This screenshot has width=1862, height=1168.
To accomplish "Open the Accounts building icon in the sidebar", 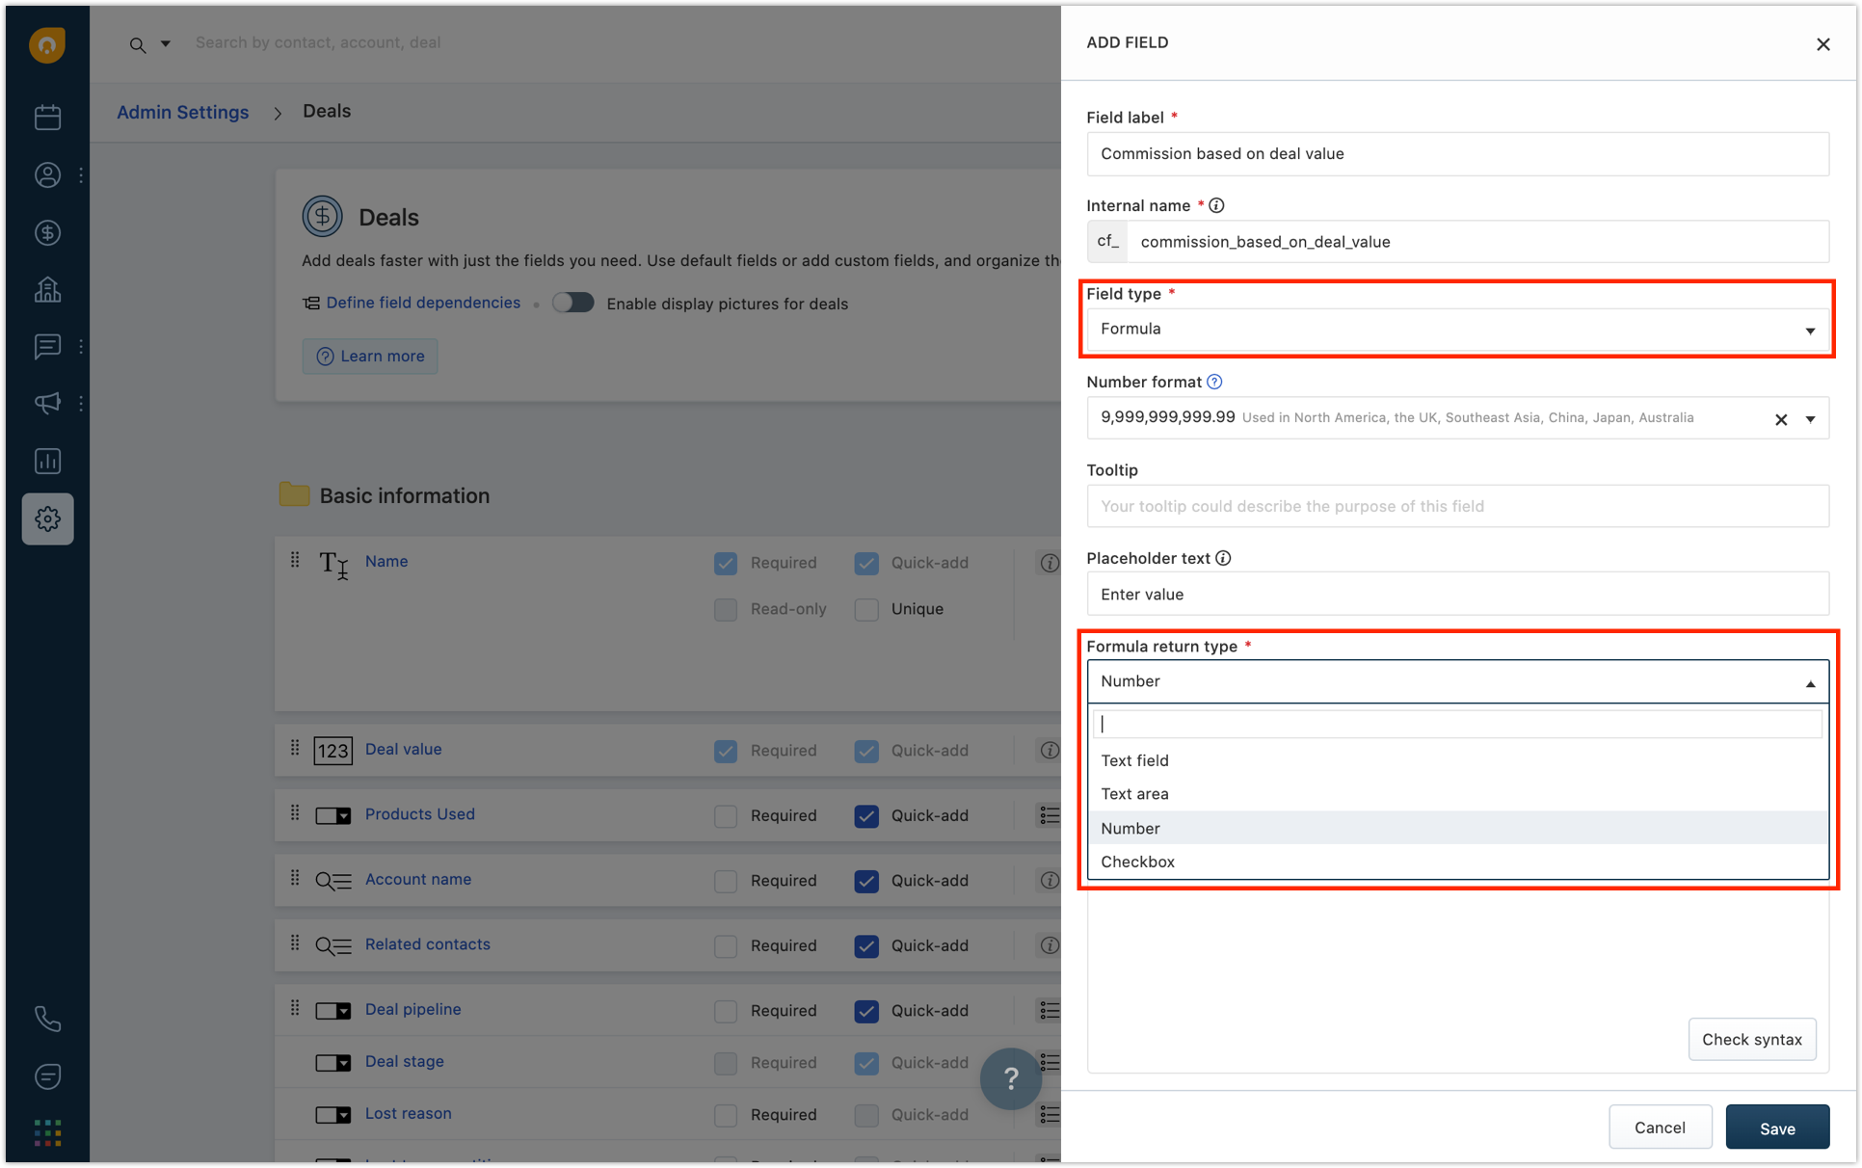I will point(47,289).
